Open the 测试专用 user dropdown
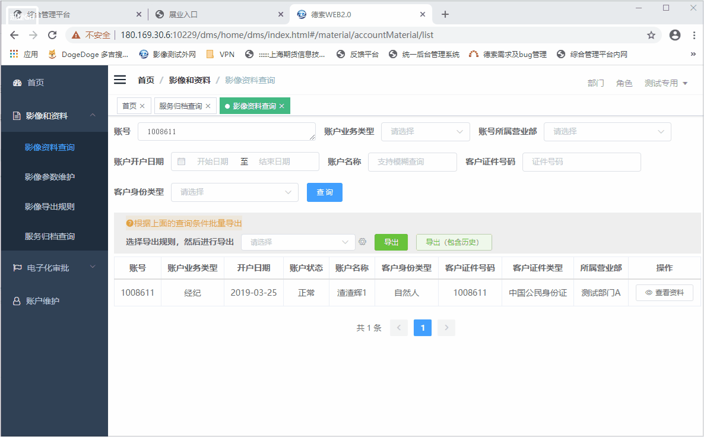 click(x=666, y=83)
